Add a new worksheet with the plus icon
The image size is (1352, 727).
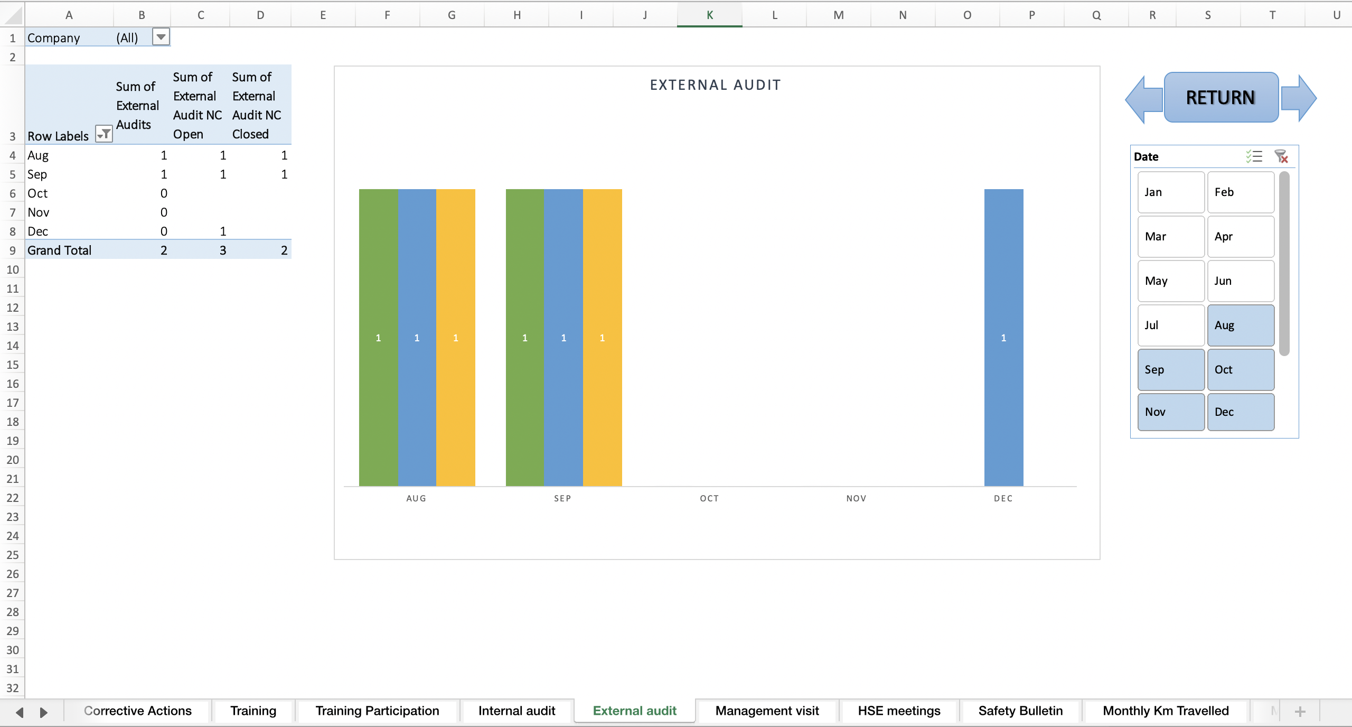point(1300,711)
